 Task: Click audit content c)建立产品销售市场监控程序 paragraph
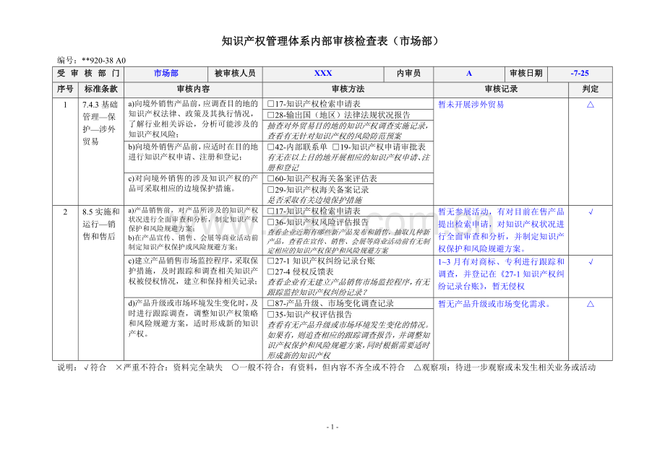(x=194, y=271)
